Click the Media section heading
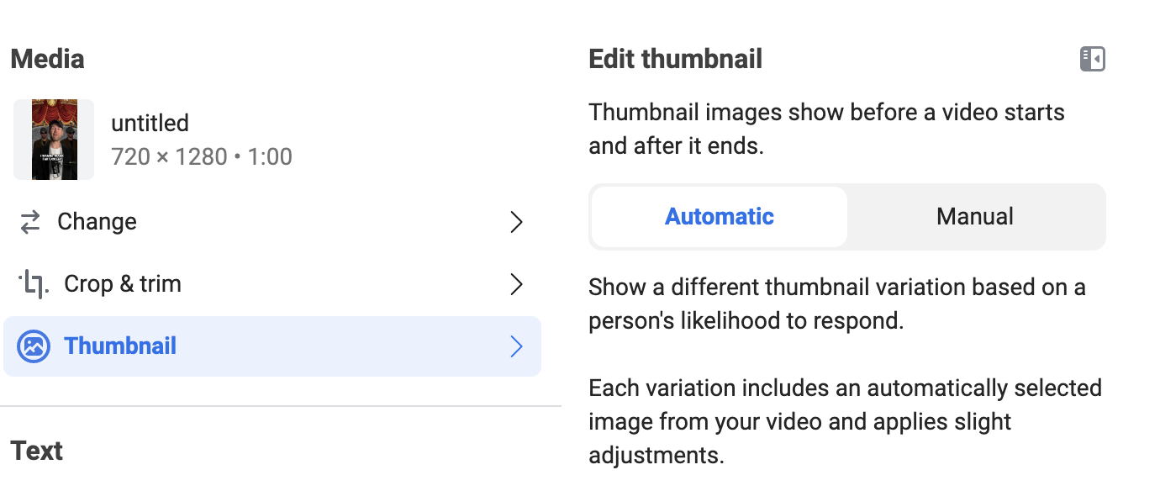1160x491 pixels. (47, 59)
